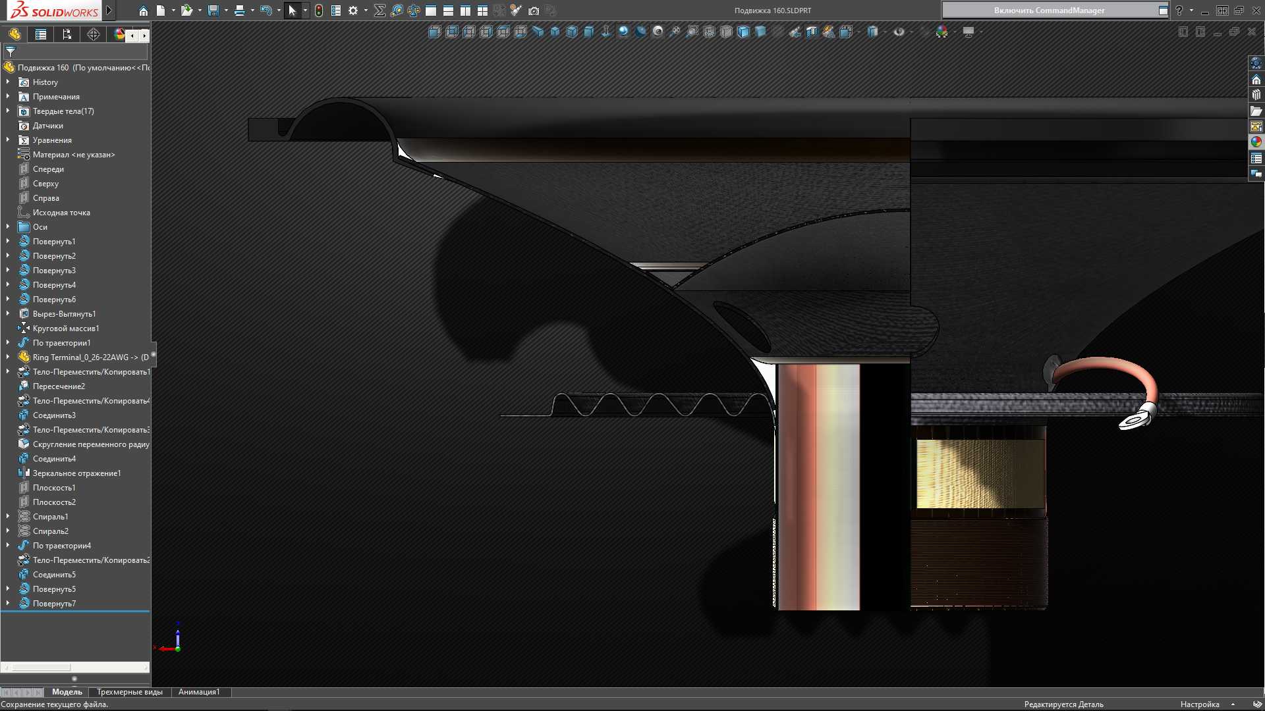Open the Equations sigma tool
This screenshot has width=1265, height=711.
[x=379, y=11]
